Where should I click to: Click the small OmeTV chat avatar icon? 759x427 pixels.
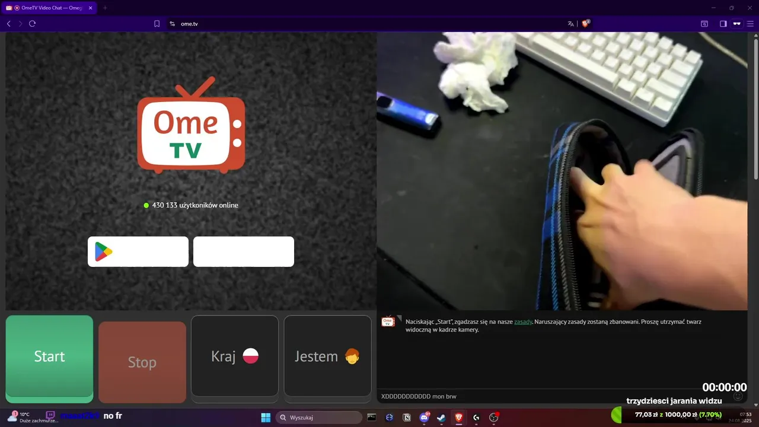click(388, 321)
